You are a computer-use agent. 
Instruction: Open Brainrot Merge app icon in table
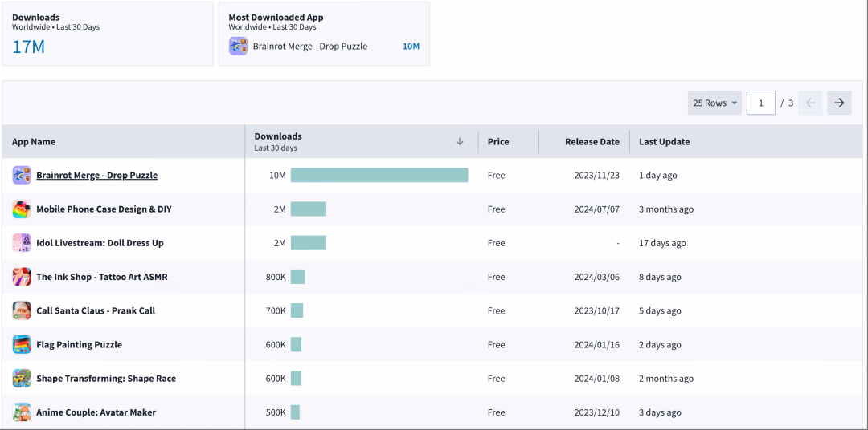22,175
